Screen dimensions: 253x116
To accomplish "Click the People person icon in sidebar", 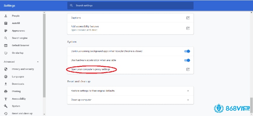I will [6, 16].
